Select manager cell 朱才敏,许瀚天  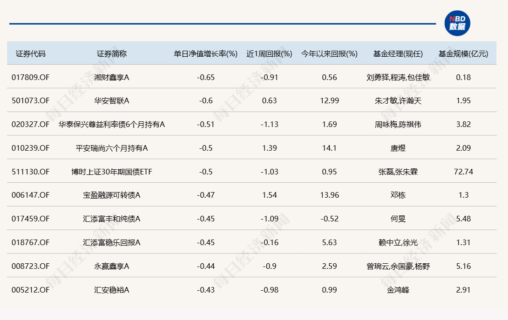click(x=398, y=100)
